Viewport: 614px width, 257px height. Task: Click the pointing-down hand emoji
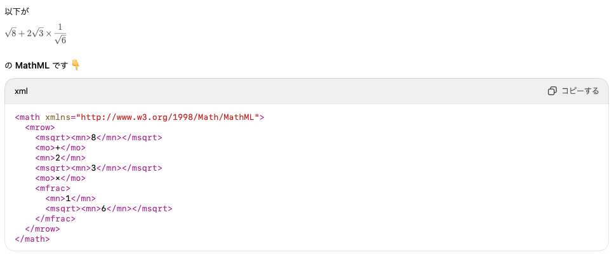click(x=76, y=65)
